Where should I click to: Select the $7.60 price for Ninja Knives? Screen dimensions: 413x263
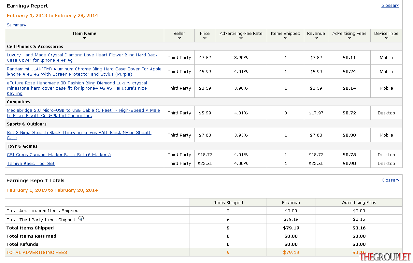coord(205,135)
